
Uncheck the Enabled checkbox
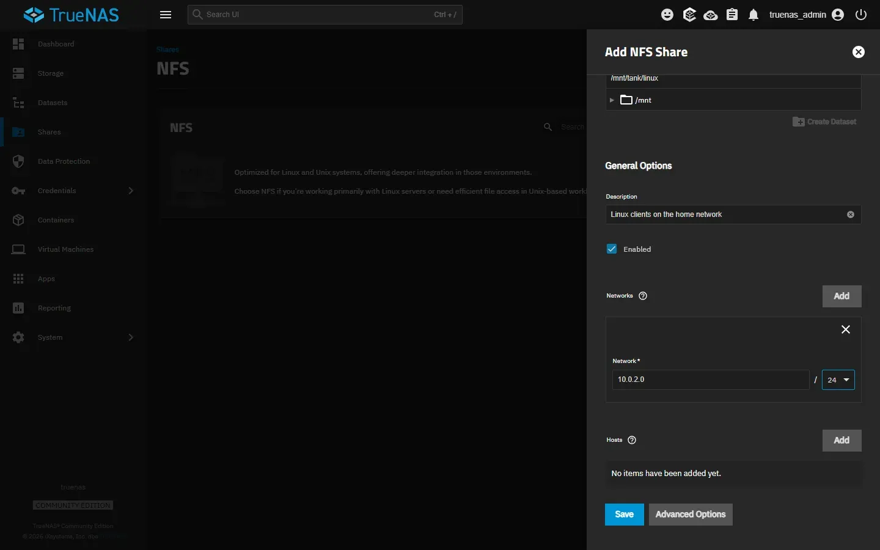point(612,249)
